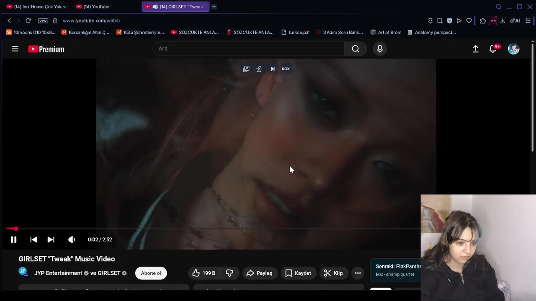Submit search with magnifier button
Viewport: 536px width, 301px height.
pos(356,49)
